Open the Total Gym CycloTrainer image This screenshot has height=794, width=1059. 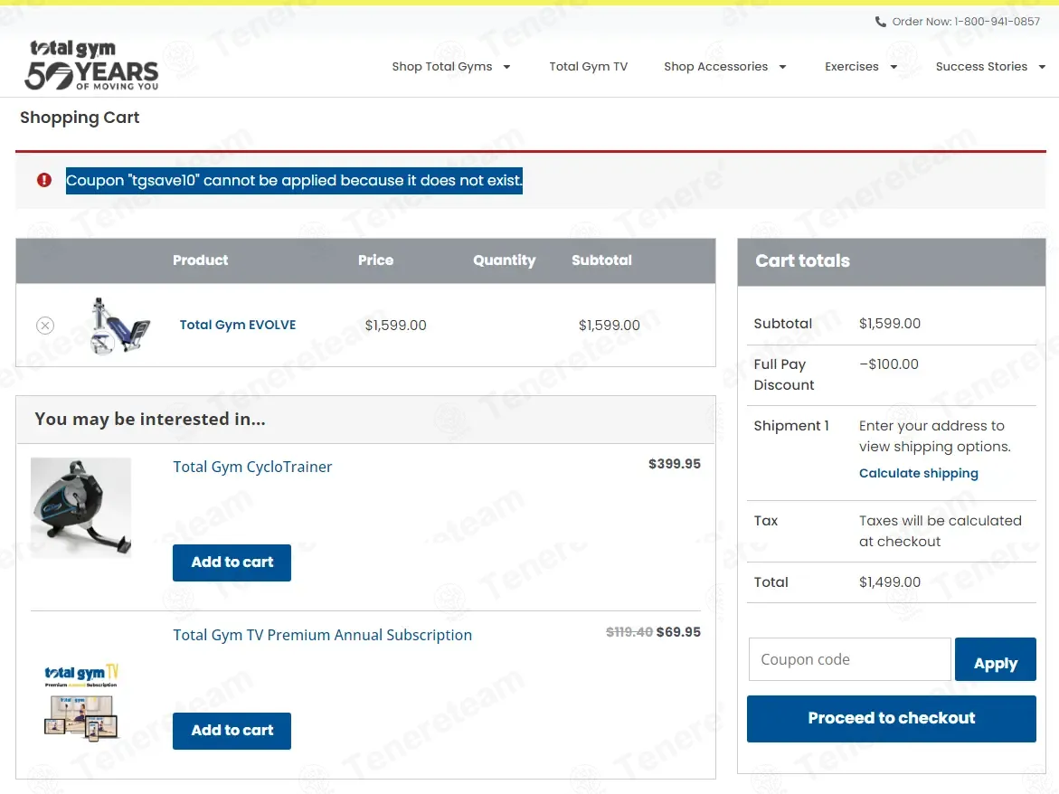coord(81,507)
